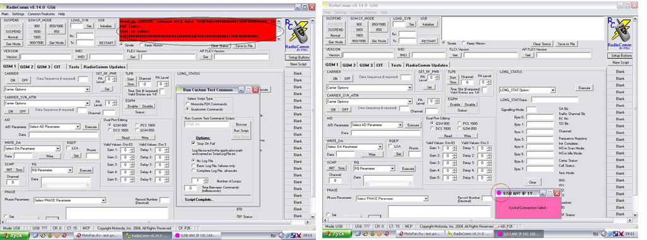The height and width of the screenshot is (240, 647).
Task: Click pink circle icon in USB ANY IP popup title
Action: point(499,193)
